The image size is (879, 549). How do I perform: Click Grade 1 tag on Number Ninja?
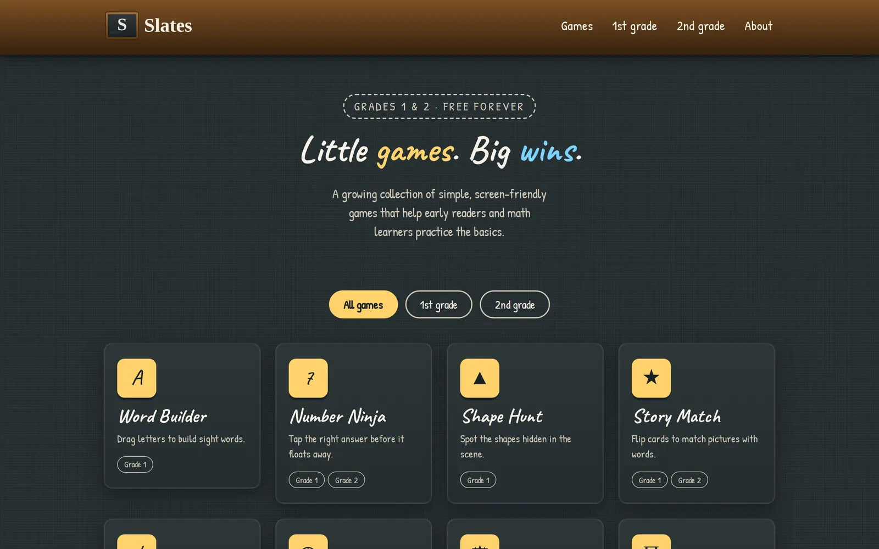pyautogui.click(x=307, y=480)
